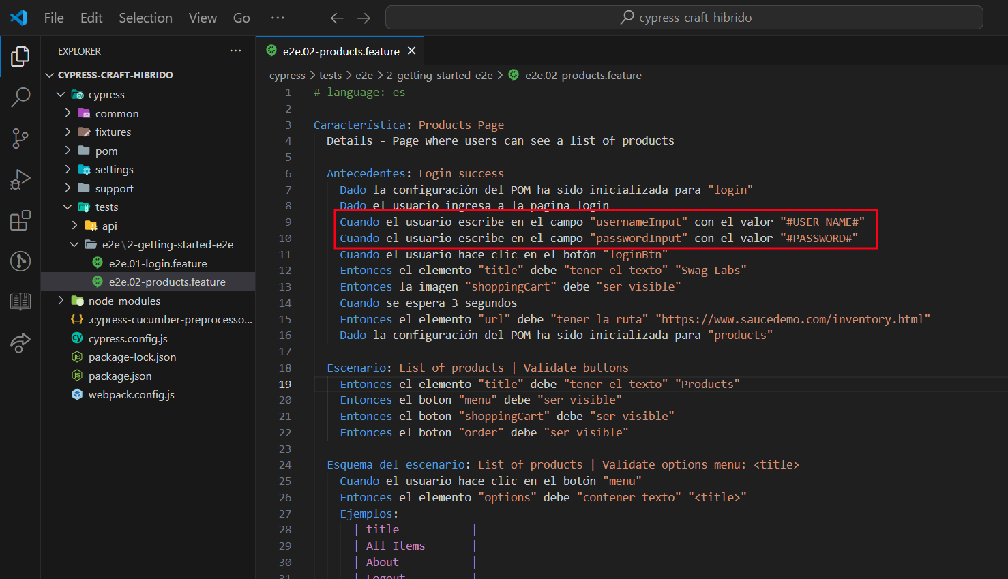Viewport: 1008px width, 579px height.
Task: Collapse the CYPRESS-CRAFT-HIBRIDO root section
Action: pyautogui.click(x=49, y=75)
